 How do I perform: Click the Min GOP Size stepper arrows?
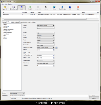pyautogui.click(x=53, y=58)
